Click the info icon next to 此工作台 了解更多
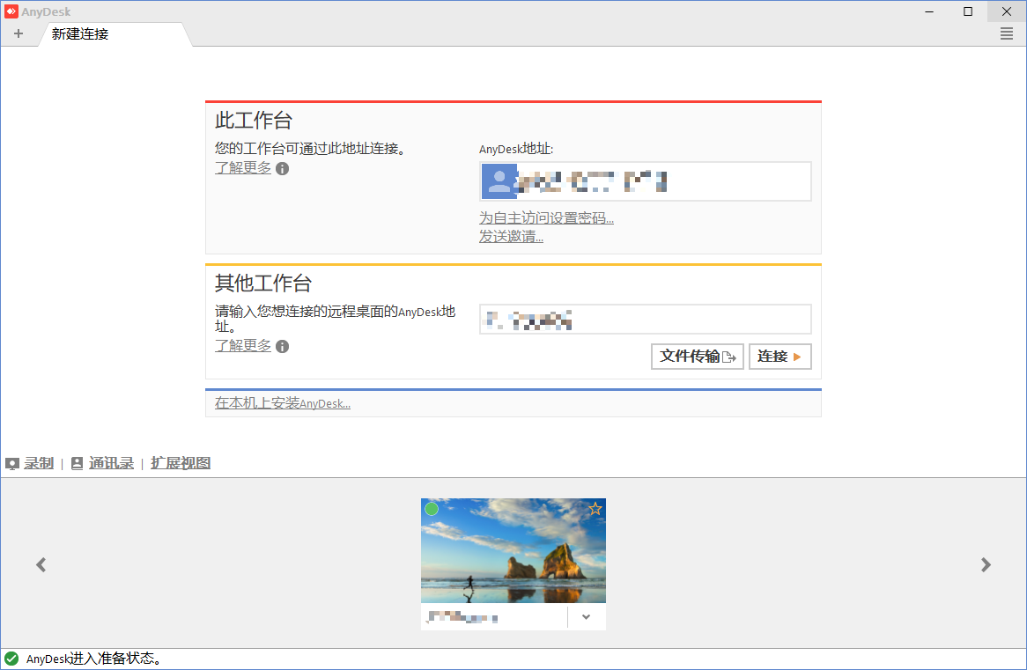 [283, 168]
